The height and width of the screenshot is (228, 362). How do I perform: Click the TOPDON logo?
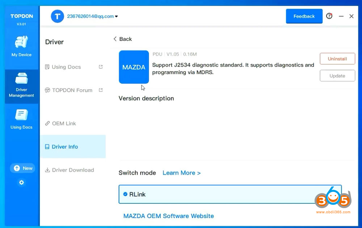(x=21, y=16)
